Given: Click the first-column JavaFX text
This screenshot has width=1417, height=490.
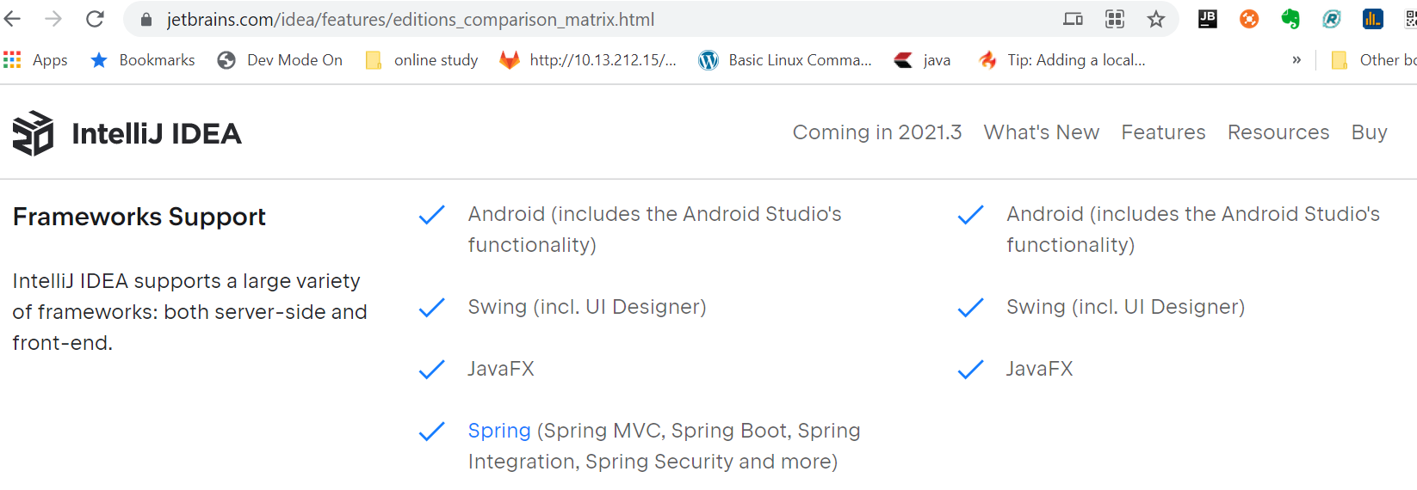Looking at the screenshot, I should [x=501, y=369].
